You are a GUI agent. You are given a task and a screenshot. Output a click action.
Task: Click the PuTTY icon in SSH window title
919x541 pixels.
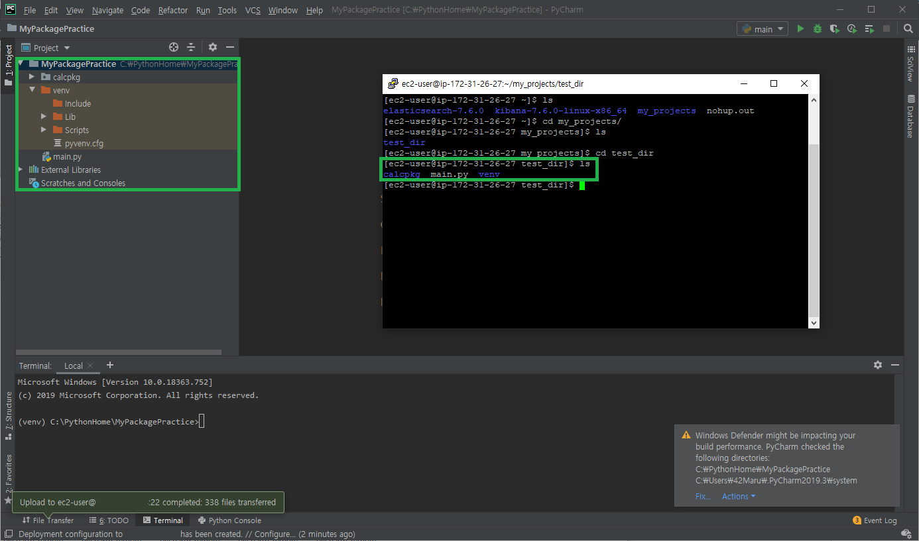[393, 84]
